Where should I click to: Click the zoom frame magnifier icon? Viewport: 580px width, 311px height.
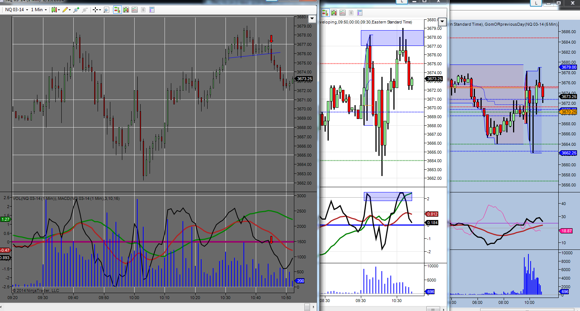coord(106,10)
